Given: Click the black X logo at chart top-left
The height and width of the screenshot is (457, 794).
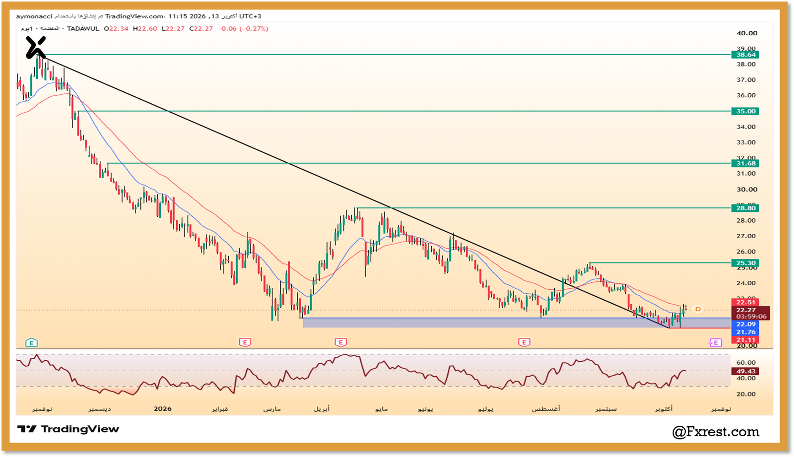Looking at the screenshot, I should (36, 48).
